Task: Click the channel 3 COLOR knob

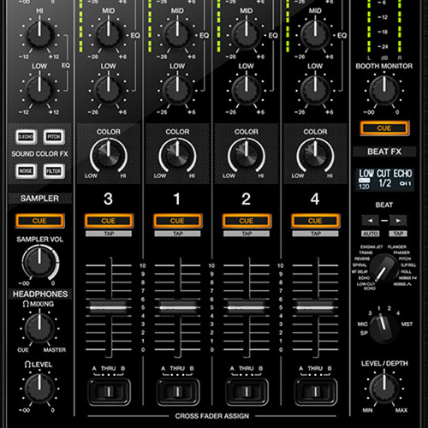Action: (109, 155)
